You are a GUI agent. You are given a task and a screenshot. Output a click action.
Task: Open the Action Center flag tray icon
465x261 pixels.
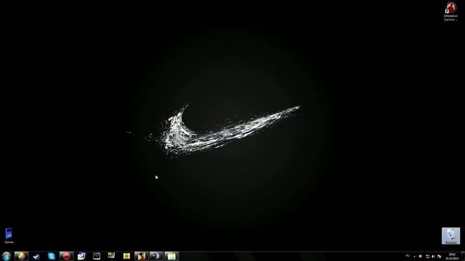tap(439, 256)
